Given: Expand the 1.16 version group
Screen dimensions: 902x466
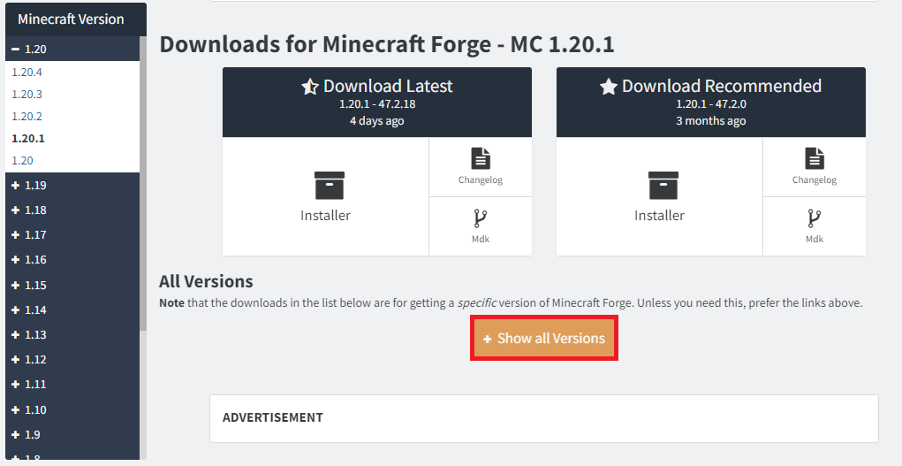Looking at the screenshot, I should pos(16,260).
